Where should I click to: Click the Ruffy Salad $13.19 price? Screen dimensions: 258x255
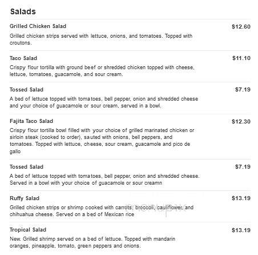(x=241, y=198)
